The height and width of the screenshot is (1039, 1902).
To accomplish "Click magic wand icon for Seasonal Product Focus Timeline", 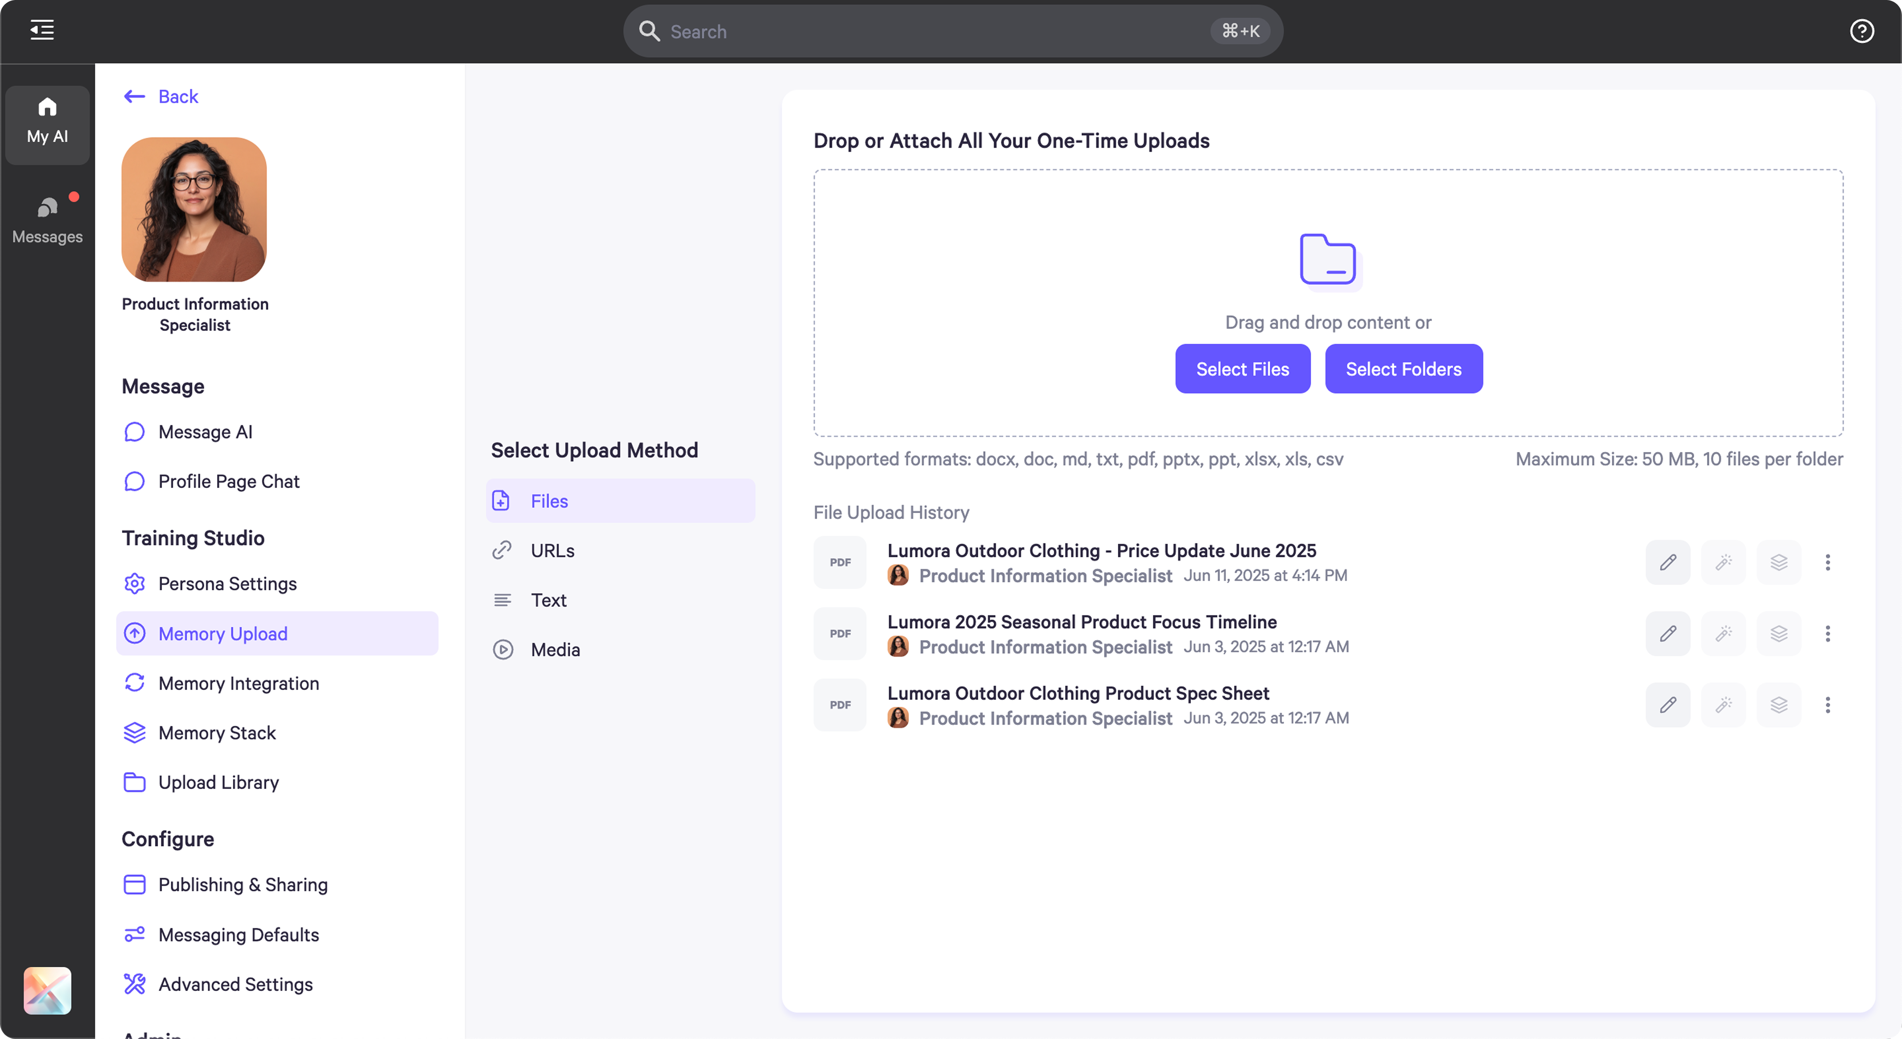I will click(x=1722, y=634).
